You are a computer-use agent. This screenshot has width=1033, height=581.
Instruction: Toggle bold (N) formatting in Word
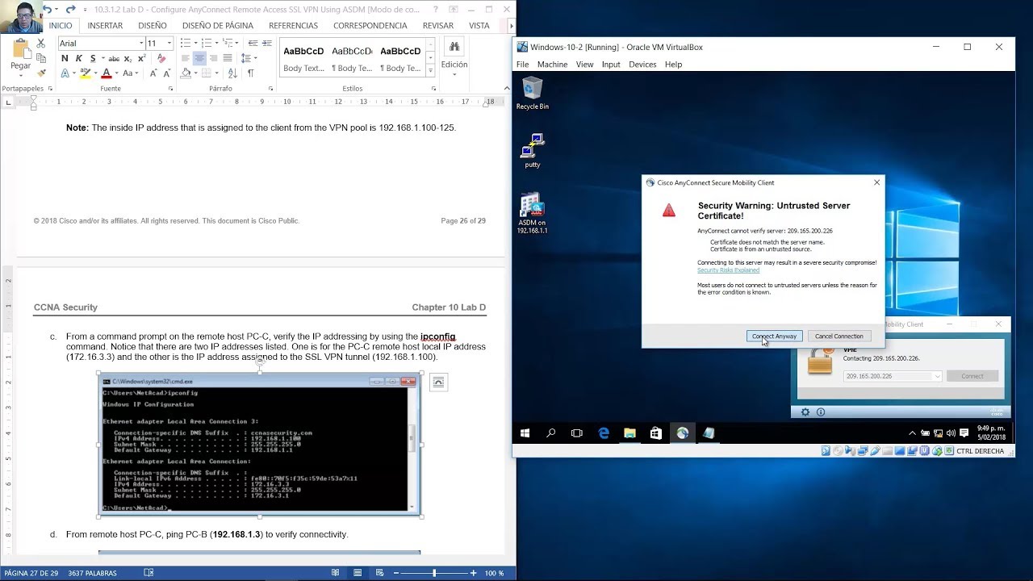(x=65, y=58)
